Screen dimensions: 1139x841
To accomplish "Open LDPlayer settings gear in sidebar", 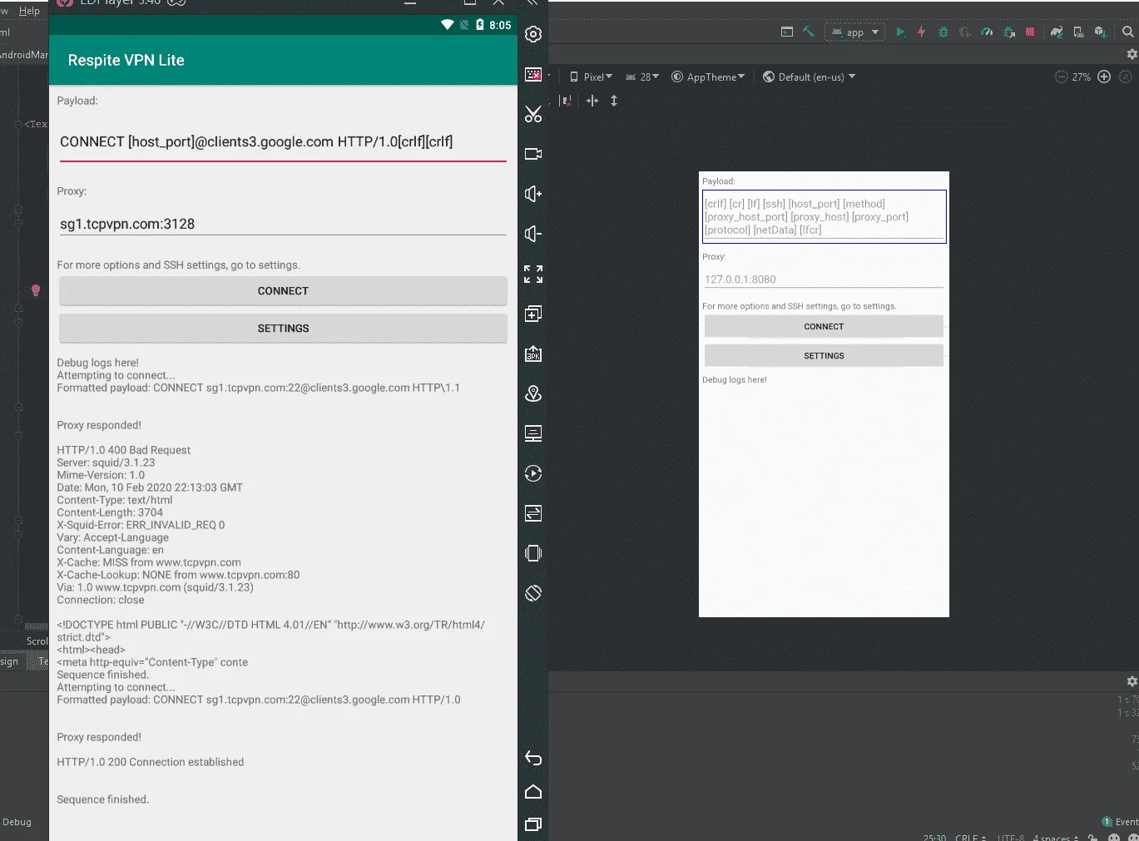I will point(533,34).
